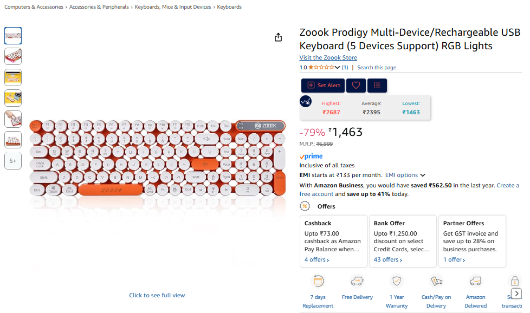Click to see full view of image
Screen dimensions: 530x313
157,295
